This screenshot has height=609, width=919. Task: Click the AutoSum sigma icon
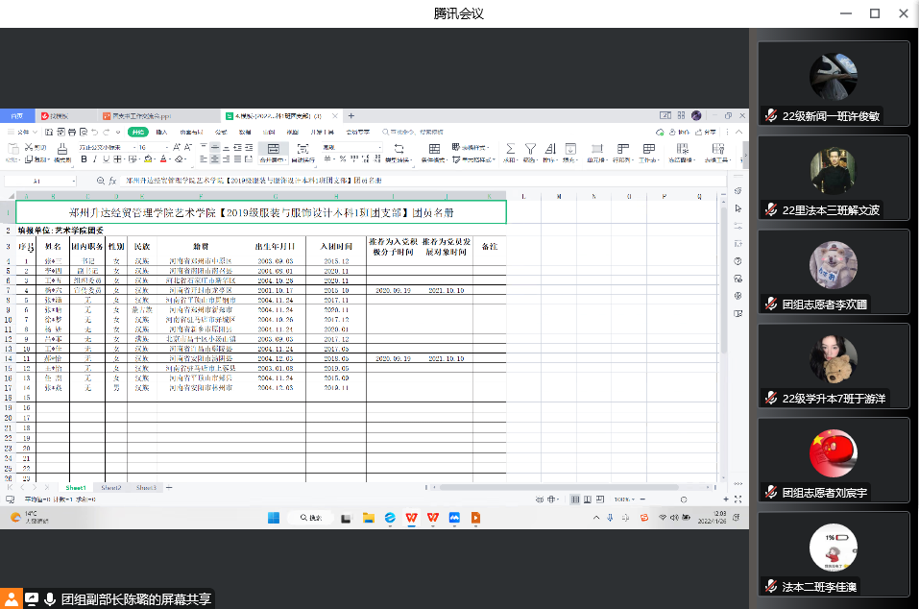tap(510, 149)
